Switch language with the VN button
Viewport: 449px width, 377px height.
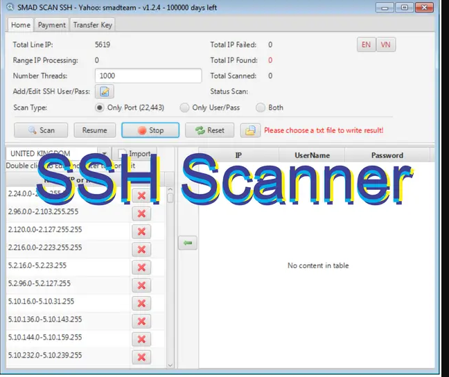coord(386,45)
